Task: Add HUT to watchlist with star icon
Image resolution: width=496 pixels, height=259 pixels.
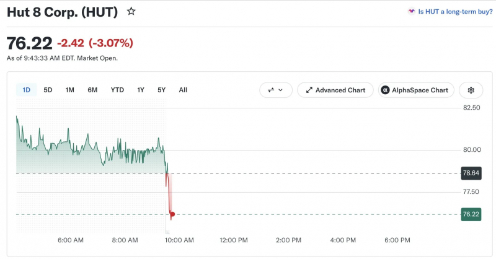Action: click(x=131, y=12)
